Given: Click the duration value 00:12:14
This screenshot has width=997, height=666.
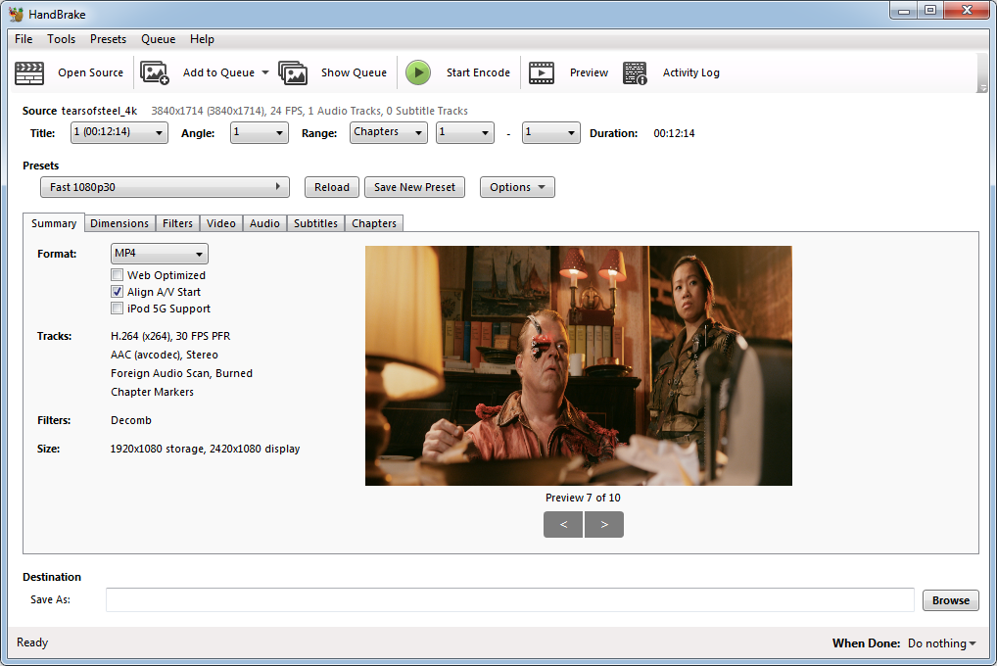Looking at the screenshot, I should coord(674,133).
